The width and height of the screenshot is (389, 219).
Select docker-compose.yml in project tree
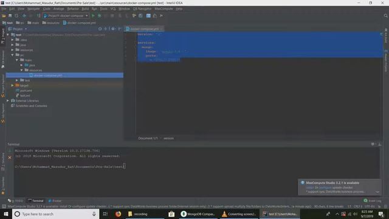click(x=64, y=75)
